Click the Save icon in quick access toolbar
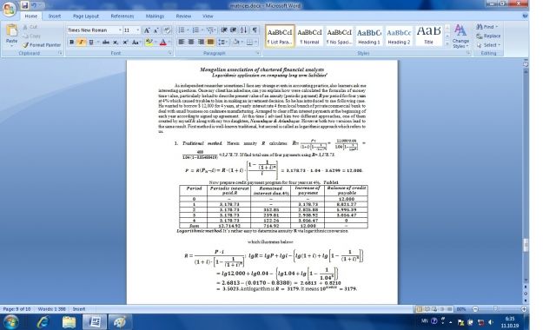556x330 pixels. coord(24,5)
